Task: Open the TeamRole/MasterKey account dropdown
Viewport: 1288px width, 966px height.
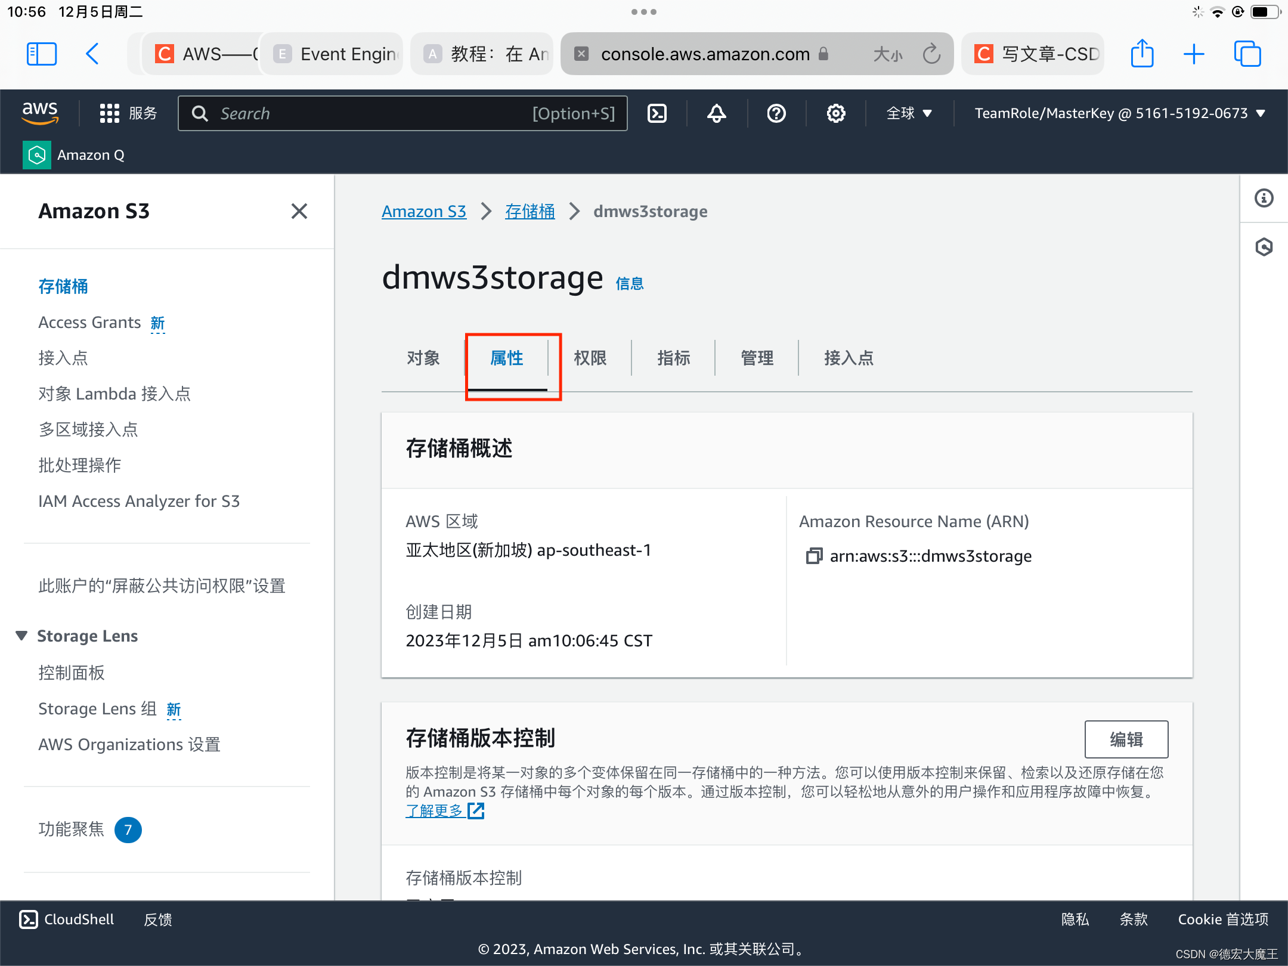Action: point(1120,113)
